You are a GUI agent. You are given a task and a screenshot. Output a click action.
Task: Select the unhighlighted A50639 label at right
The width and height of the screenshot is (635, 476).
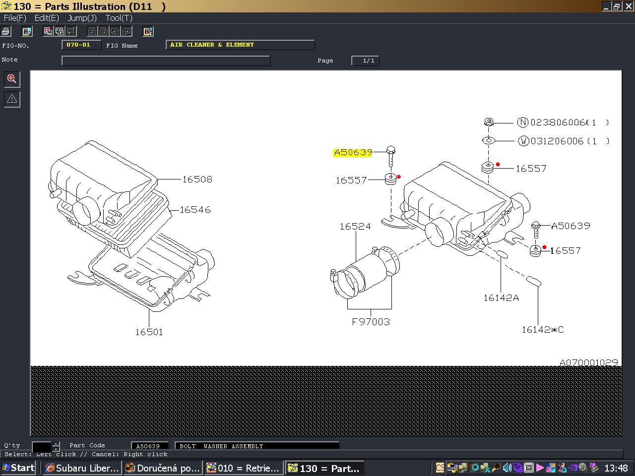click(x=571, y=226)
